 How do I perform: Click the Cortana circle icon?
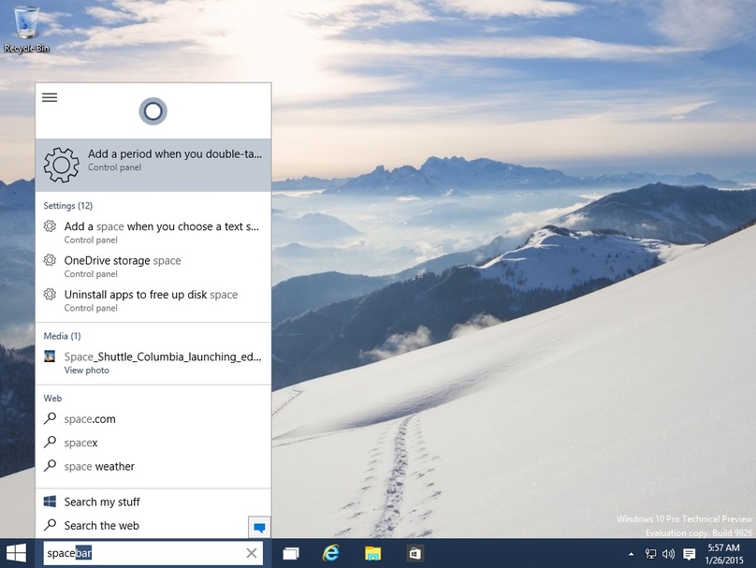(153, 111)
